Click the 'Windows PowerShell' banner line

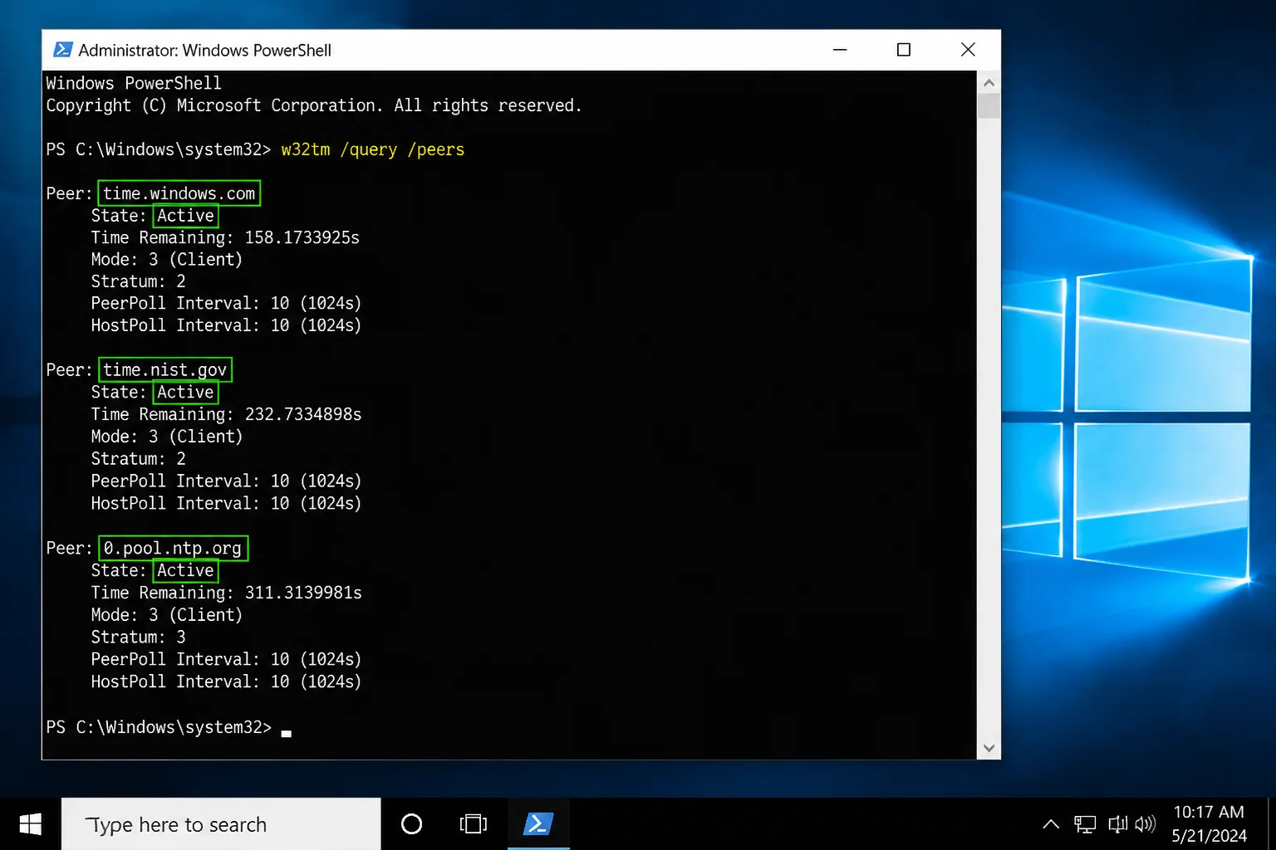(134, 84)
